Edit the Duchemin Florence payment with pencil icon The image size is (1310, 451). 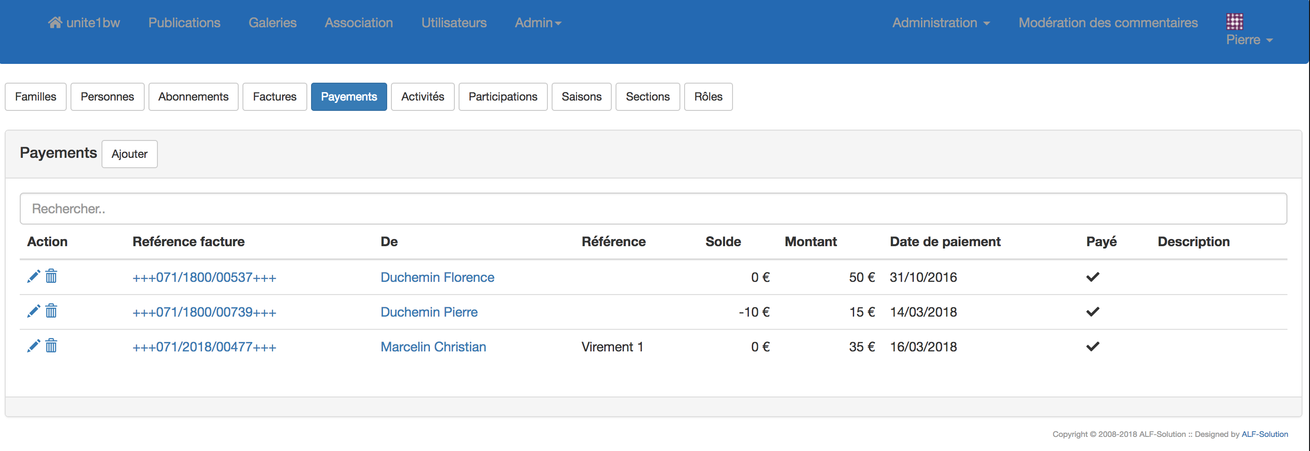[33, 277]
